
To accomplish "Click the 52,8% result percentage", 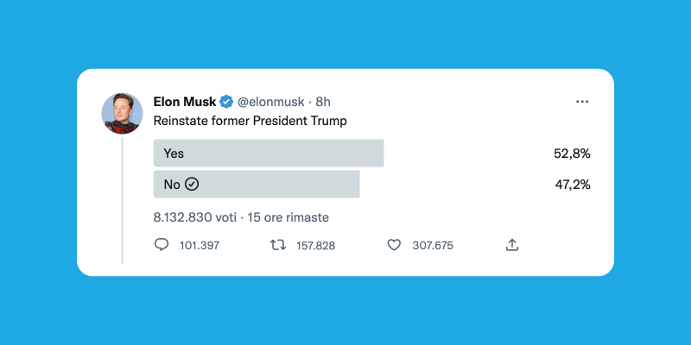I will [572, 154].
